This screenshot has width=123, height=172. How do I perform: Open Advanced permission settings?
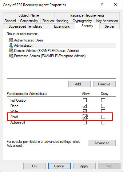[x=102, y=143]
